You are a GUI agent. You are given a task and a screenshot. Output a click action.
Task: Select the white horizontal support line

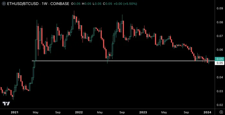pyautogui.click(x=123, y=61)
